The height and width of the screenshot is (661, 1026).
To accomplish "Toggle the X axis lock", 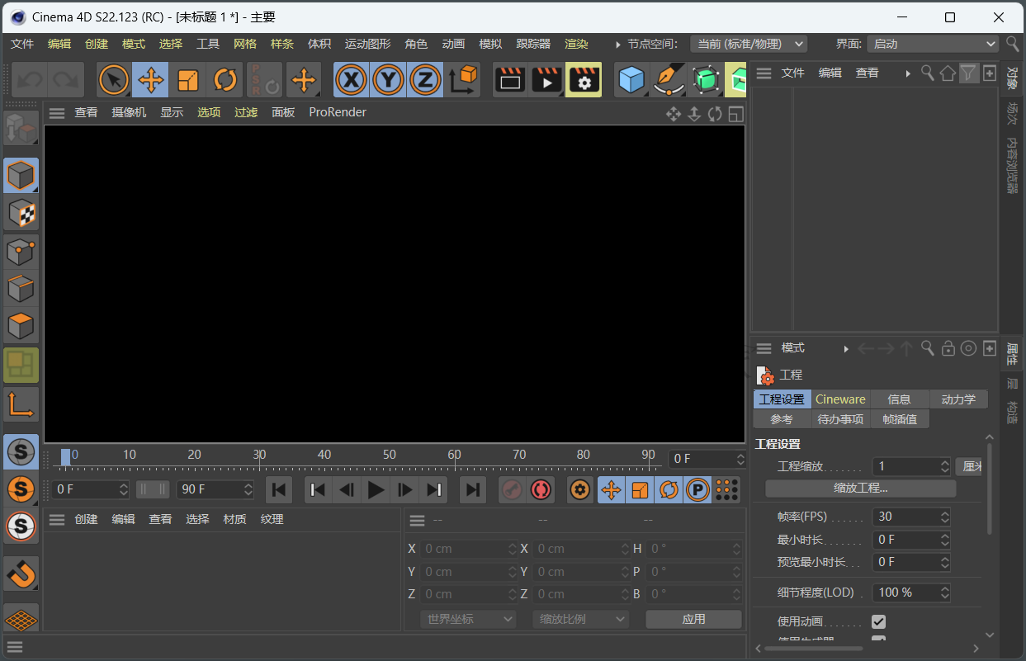I will click(352, 80).
